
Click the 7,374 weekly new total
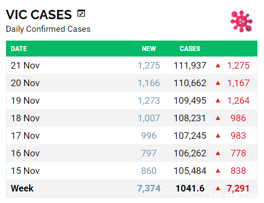coord(149,188)
